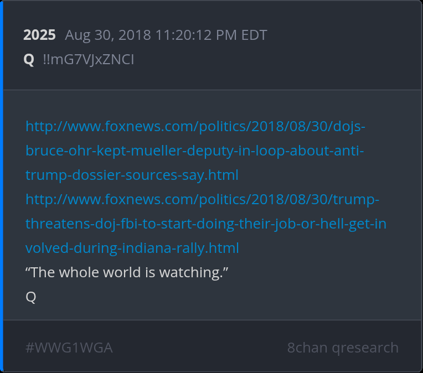Click the word "8chan" in the footer
The width and height of the screenshot is (423, 373).
[307, 348]
